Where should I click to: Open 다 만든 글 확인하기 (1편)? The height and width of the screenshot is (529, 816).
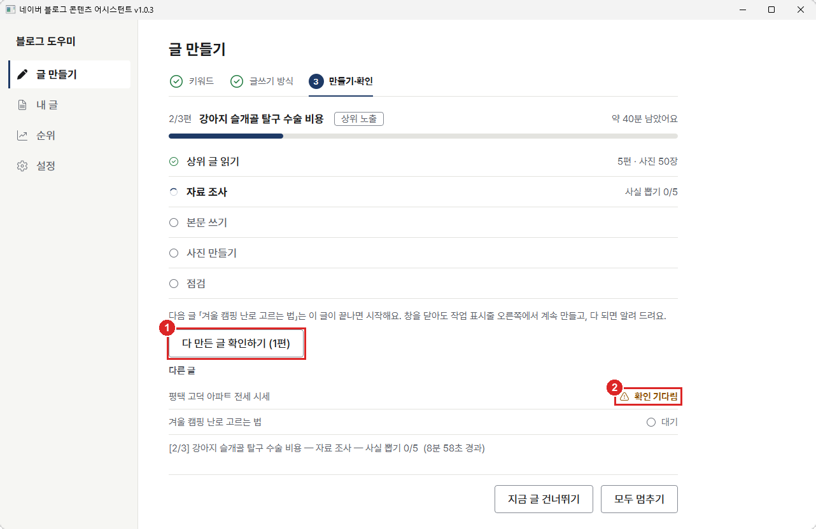236,344
